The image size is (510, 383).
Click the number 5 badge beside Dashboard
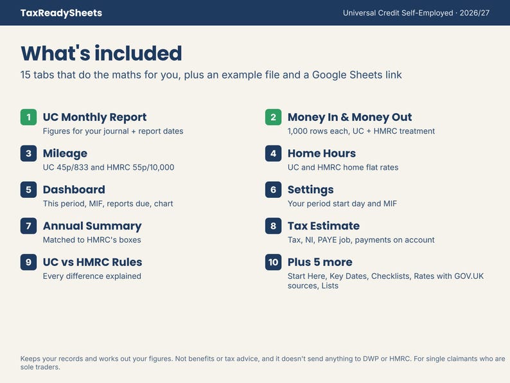tap(29, 190)
